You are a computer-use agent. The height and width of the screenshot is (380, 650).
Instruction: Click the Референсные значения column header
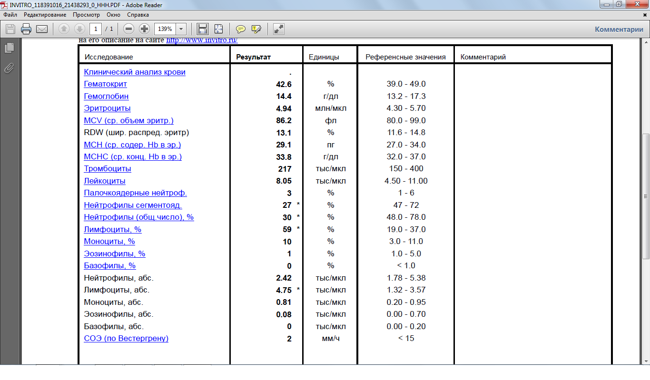pyautogui.click(x=405, y=57)
